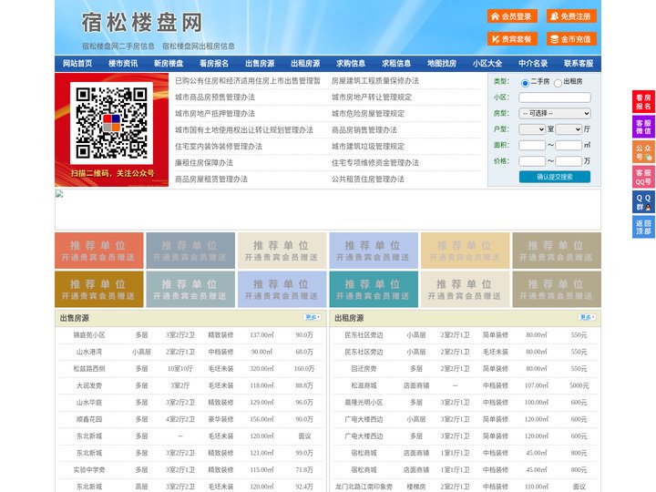Select the 二手房 radio button

coord(525,83)
